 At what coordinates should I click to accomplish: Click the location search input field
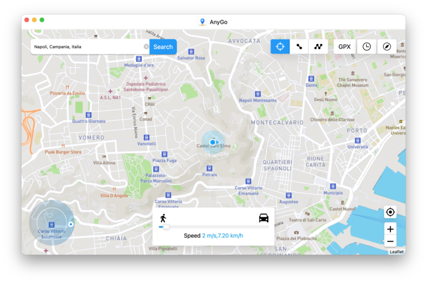[x=86, y=47]
